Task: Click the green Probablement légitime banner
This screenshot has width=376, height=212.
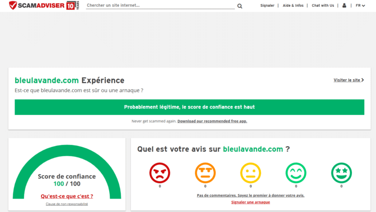Action: pos(189,107)
